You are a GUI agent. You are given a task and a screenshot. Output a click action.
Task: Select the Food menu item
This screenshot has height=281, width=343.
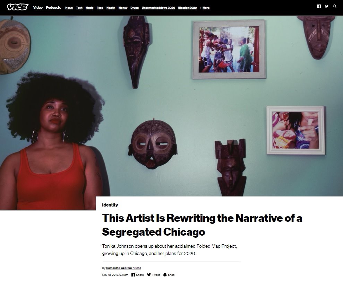tap(100, 8)
